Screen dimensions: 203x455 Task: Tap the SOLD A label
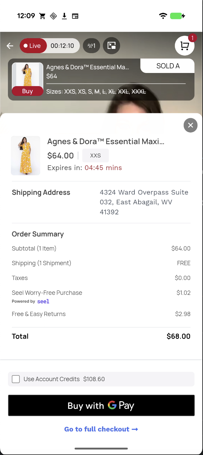[168, 66]
